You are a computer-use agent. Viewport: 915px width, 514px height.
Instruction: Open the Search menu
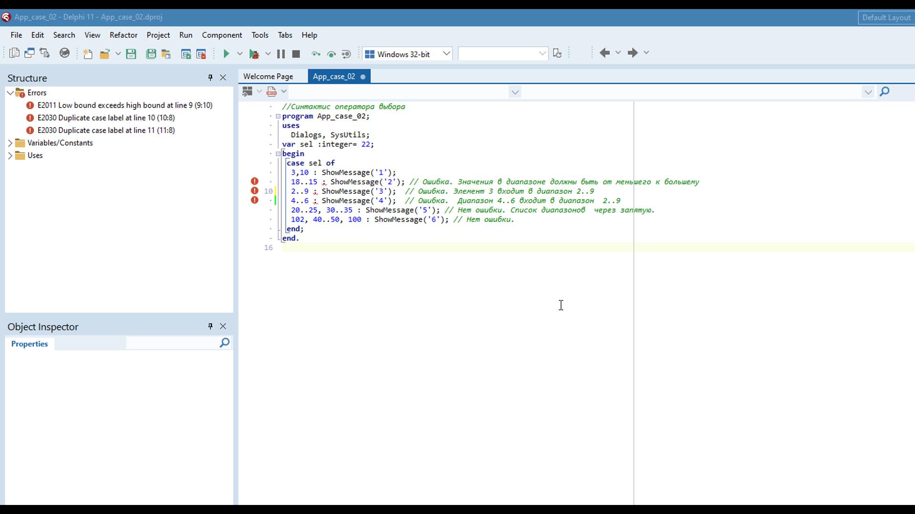pyautogui.click(x=64, y=35)
